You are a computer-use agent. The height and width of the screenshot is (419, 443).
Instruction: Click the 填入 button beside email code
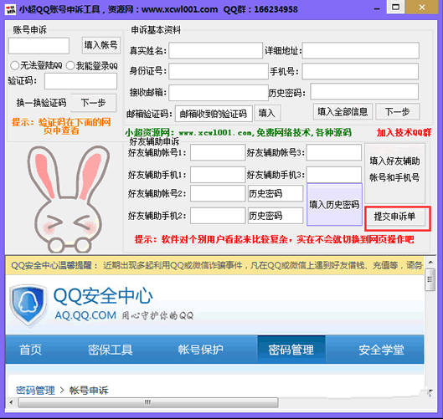pyautogui.click(x=267, y=113)
